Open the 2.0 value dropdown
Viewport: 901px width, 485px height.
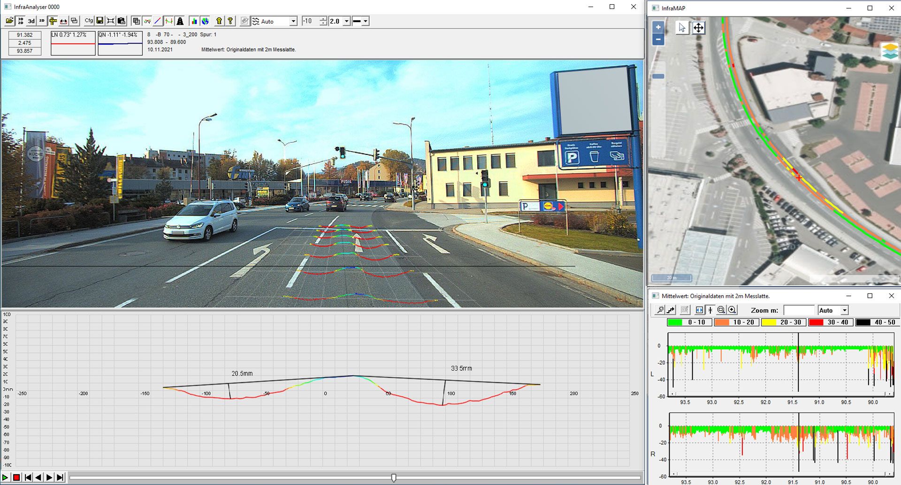(346, 21)
